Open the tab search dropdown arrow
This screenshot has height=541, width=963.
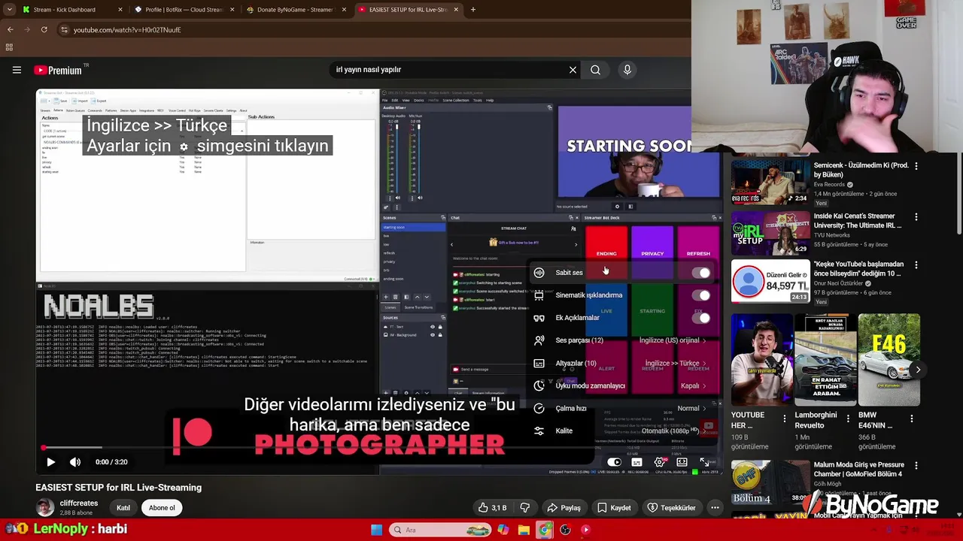[x=10, y=10]
